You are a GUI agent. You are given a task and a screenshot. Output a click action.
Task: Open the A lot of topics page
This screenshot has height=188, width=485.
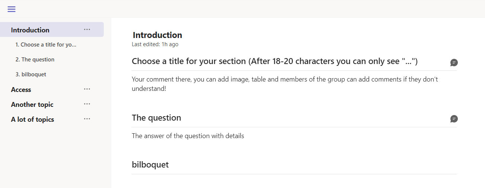point(33,120)
